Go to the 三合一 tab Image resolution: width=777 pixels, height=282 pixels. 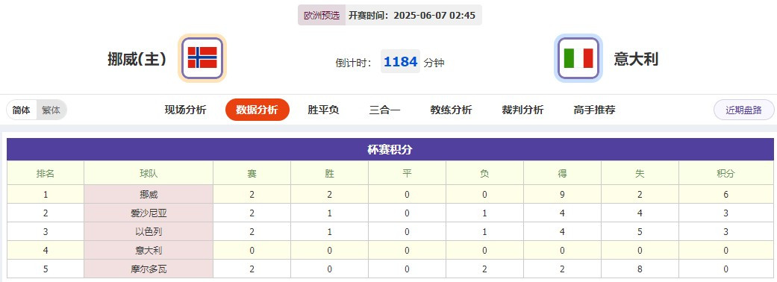pos(384,110)
